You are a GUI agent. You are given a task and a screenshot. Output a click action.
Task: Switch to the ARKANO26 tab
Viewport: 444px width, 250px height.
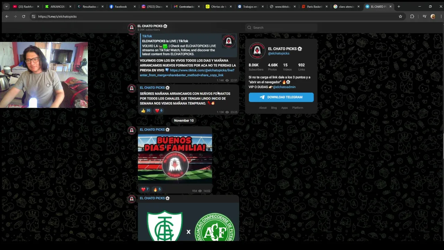click(x=57, y=7)
